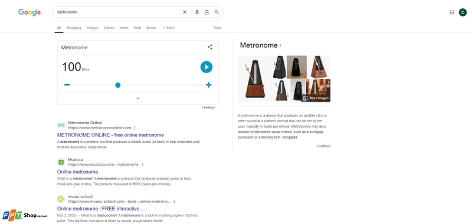Open the search Tools options

pyautogui.click(x=217, y=28)
